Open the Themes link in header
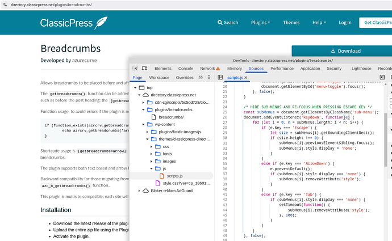The width and height of the screenshot is (392, 241). point(291,23)
